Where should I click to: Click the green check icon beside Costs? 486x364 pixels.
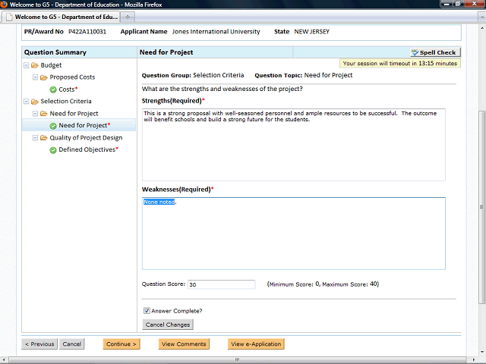coord(53,89)
